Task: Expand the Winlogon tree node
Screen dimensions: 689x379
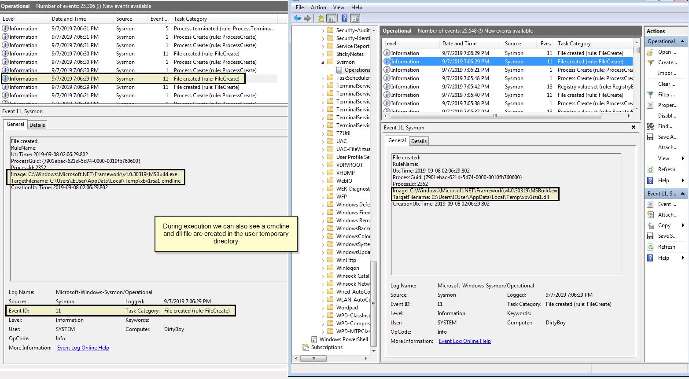Action: 323,269
